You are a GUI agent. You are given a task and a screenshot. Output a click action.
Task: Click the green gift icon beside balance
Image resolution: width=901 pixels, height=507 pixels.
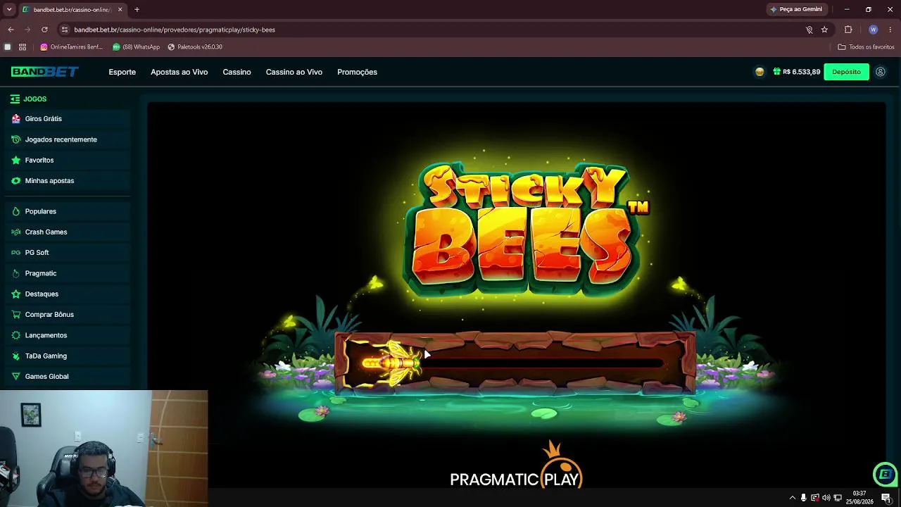[776, 72]
